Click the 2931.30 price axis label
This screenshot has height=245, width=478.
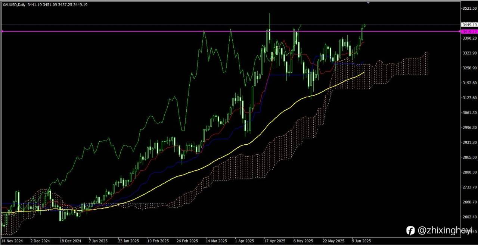click(469, 142)
